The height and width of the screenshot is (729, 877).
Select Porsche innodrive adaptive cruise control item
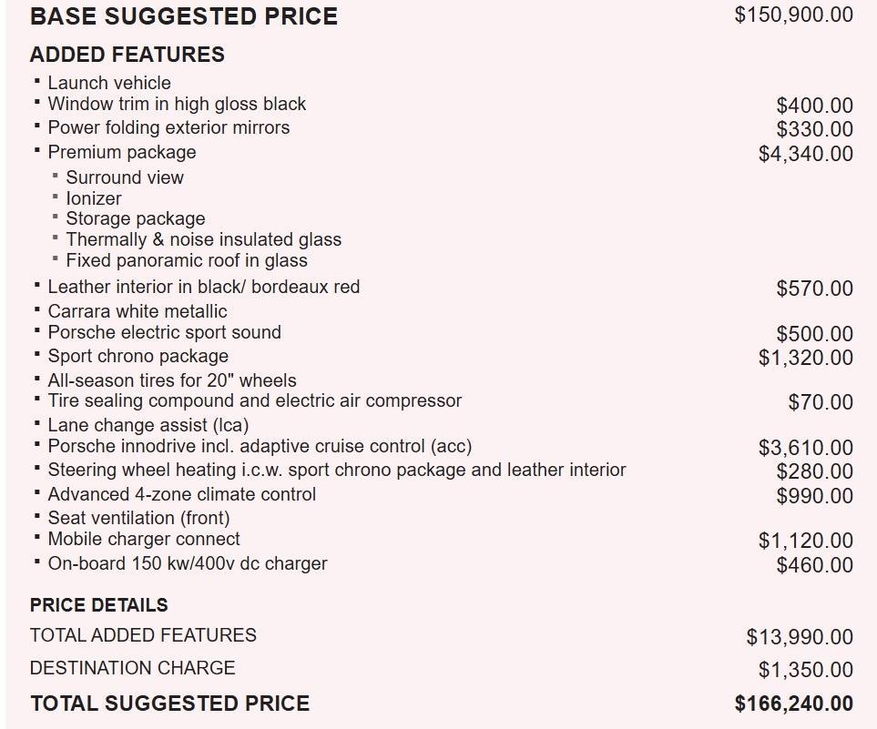260,446
